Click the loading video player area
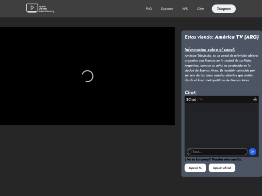The image size is (262, 196). tap(87, 76)
